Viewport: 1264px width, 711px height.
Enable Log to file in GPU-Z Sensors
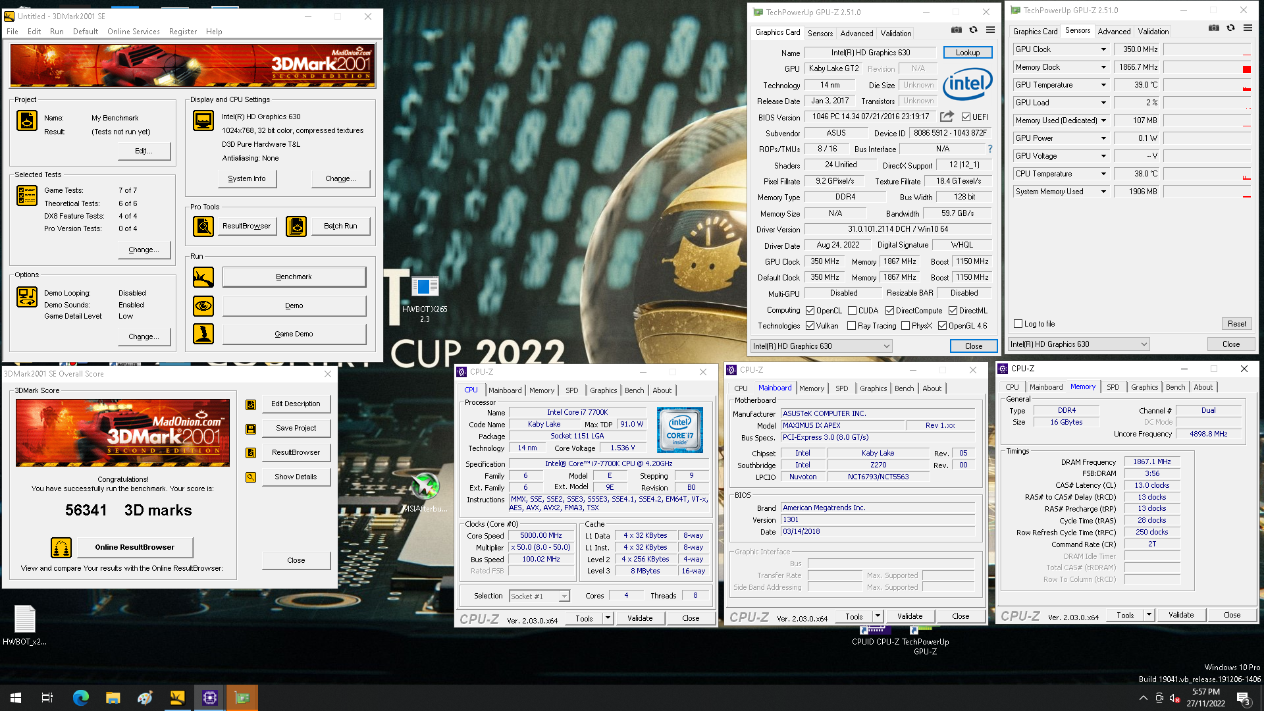point(1018,324)
